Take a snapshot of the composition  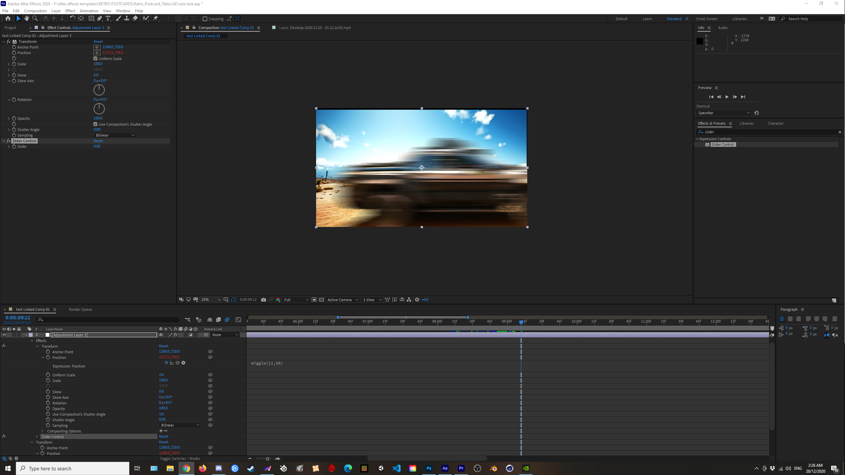(x=263, y=300)
